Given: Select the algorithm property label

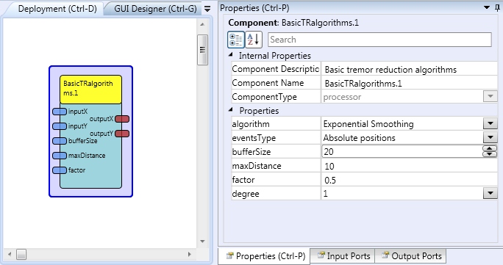Looking at the screenshot, I should click(251, 124).
